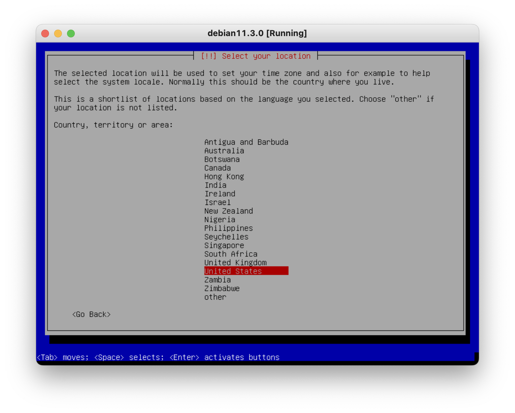
Task: Select Philippines as location
Action: coord(228,228)
